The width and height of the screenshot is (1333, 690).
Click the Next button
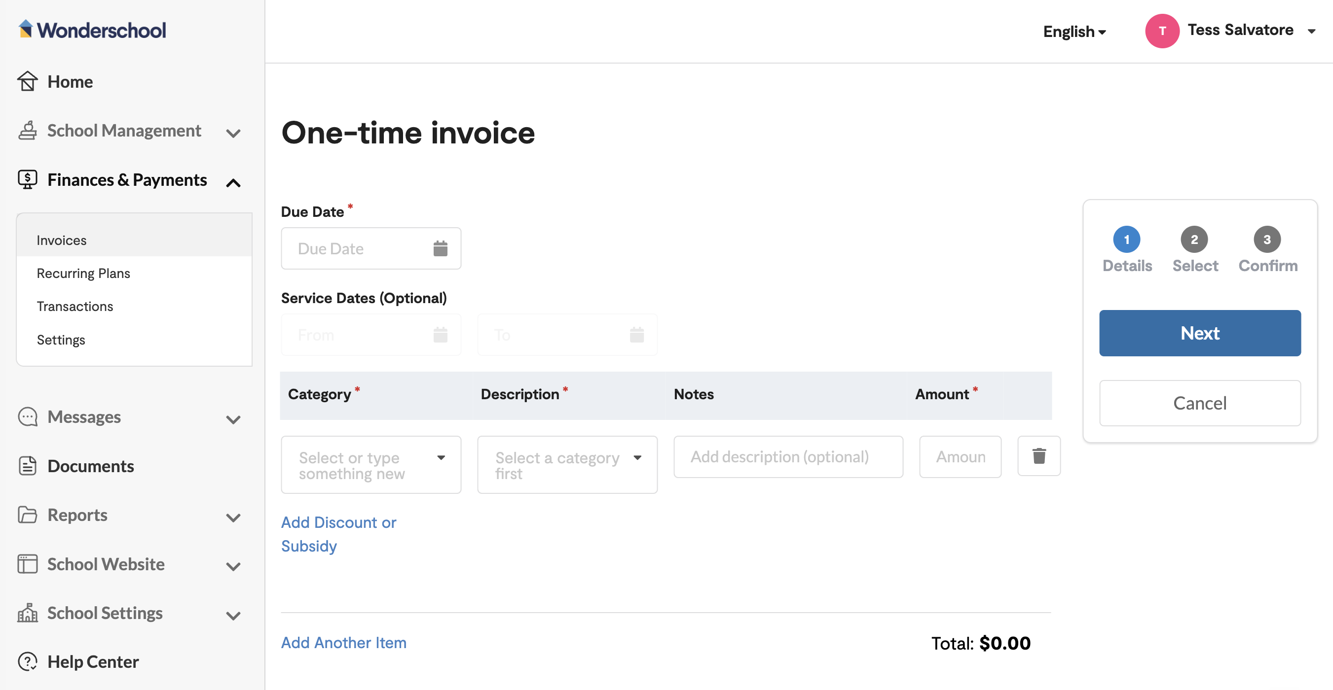click(1200, 333)
